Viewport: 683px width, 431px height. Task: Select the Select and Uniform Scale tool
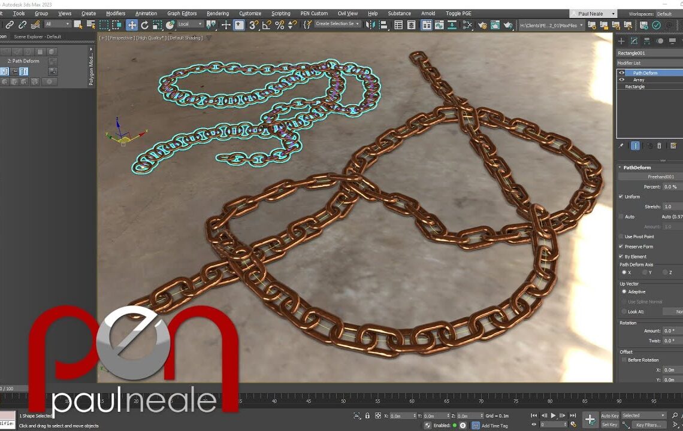tap(156, 25)
